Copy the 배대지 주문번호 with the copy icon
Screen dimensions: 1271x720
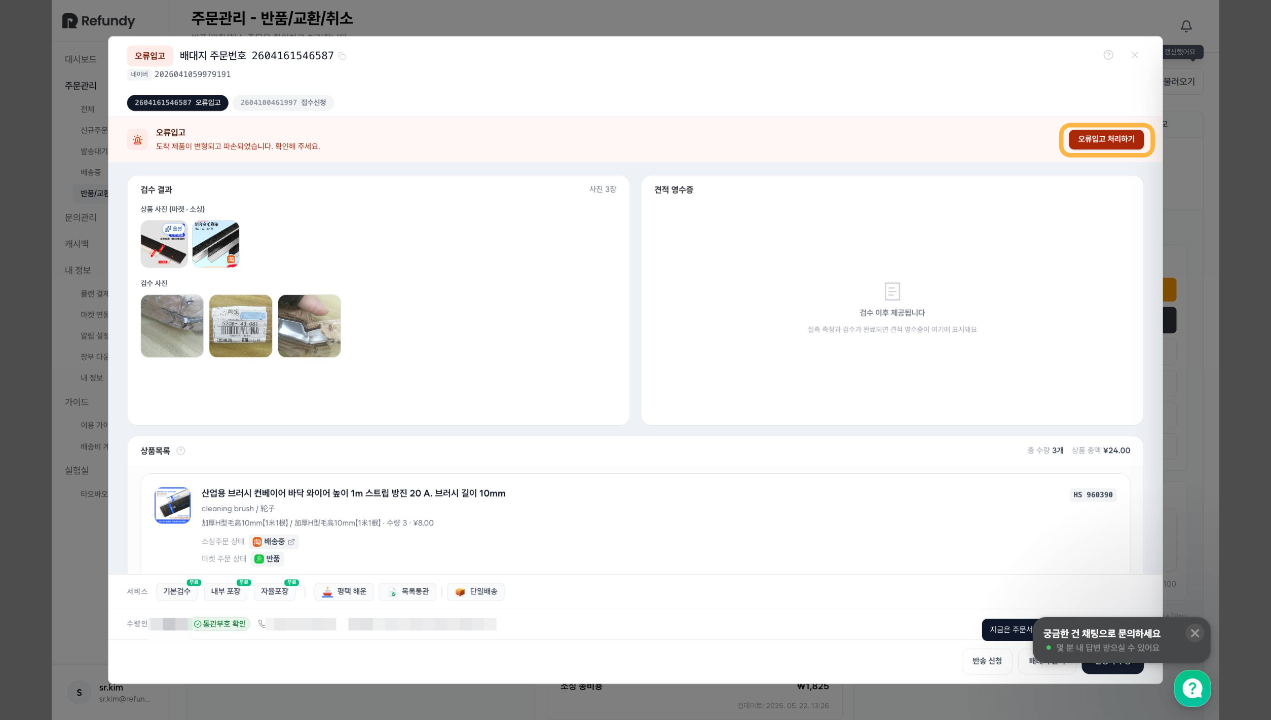coord(342,56)
